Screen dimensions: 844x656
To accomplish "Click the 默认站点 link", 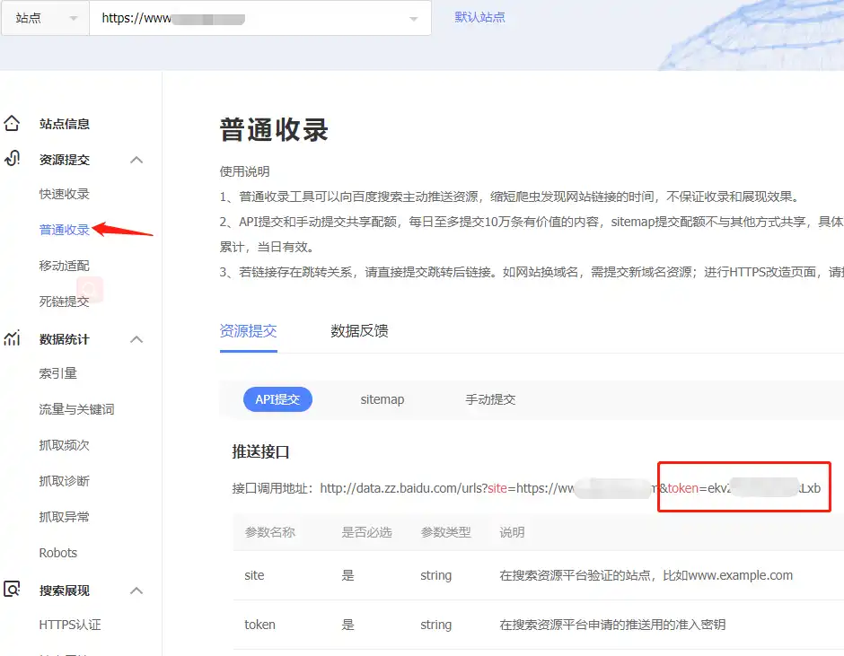I will pyautogui.click(x=479, y=17).
